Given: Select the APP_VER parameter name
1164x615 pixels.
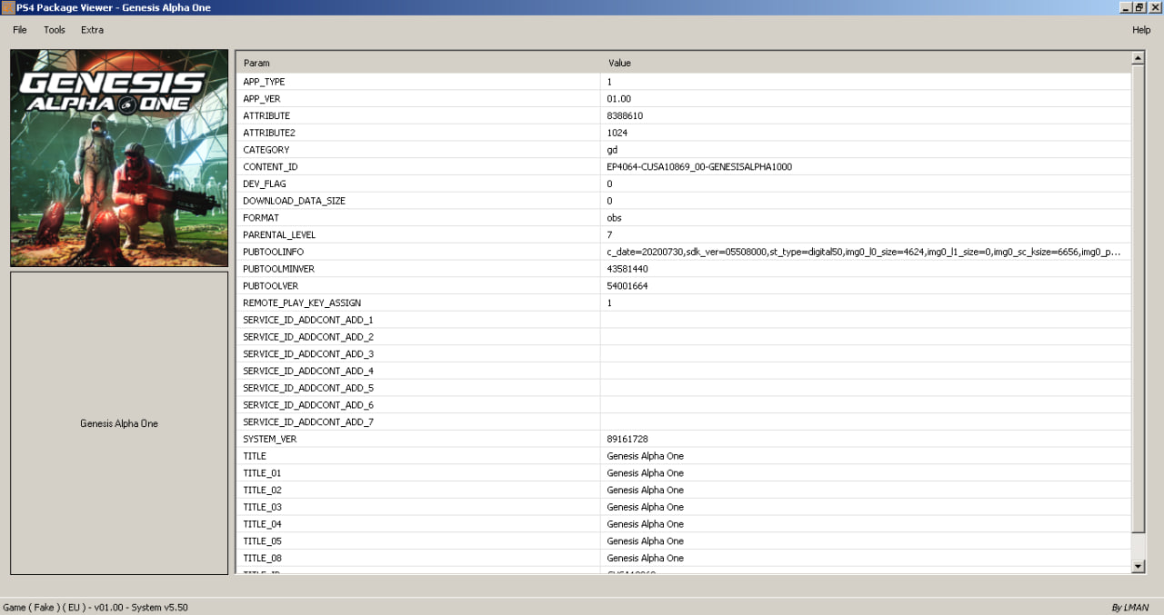Looking at the screenshot, I should [x=264, y=99].
